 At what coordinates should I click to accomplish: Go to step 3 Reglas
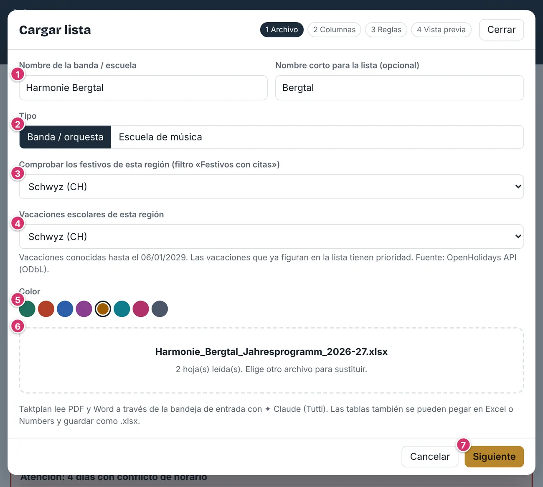coord(386,30)
